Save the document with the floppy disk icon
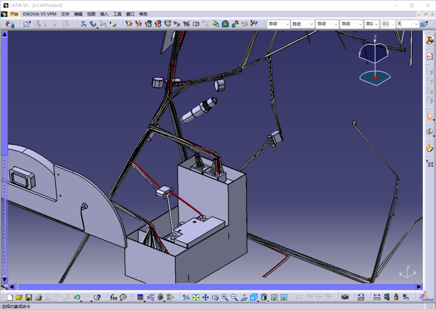The height and width of the screenshot is (310, 436). [x=29, y=297]
